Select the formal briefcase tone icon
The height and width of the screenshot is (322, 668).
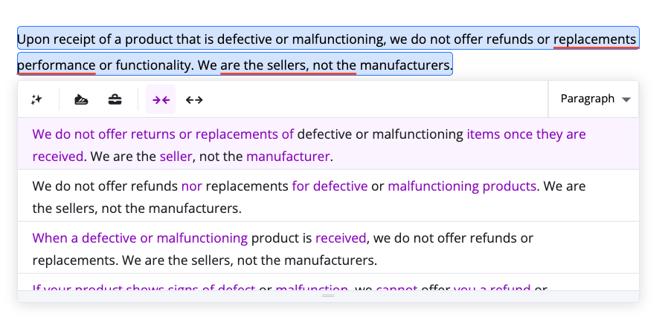point(115,99)
